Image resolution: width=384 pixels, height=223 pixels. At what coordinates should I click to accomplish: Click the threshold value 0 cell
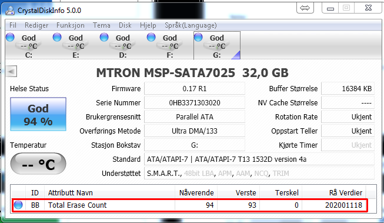(x=281, y=205)
